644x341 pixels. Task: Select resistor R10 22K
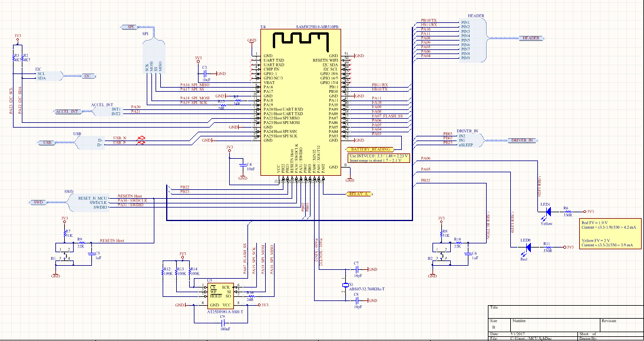458,243
